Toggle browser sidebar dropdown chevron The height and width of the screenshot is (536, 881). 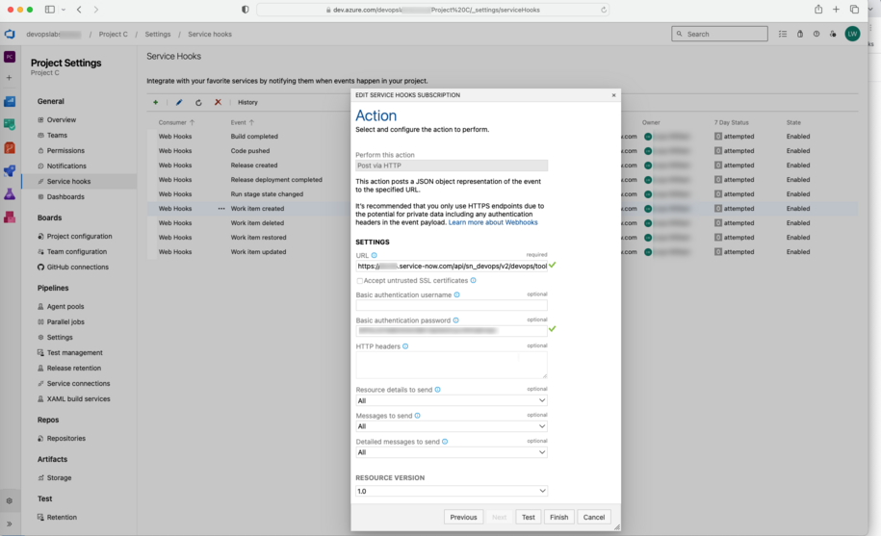pos(63,10)
